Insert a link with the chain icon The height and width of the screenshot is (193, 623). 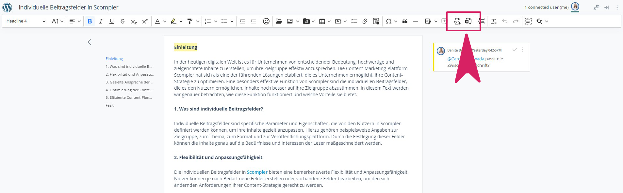point(365,21)
